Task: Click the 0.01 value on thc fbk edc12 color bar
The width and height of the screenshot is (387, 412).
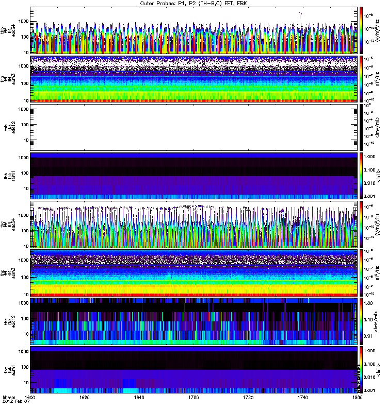Action: pos(368,336)
